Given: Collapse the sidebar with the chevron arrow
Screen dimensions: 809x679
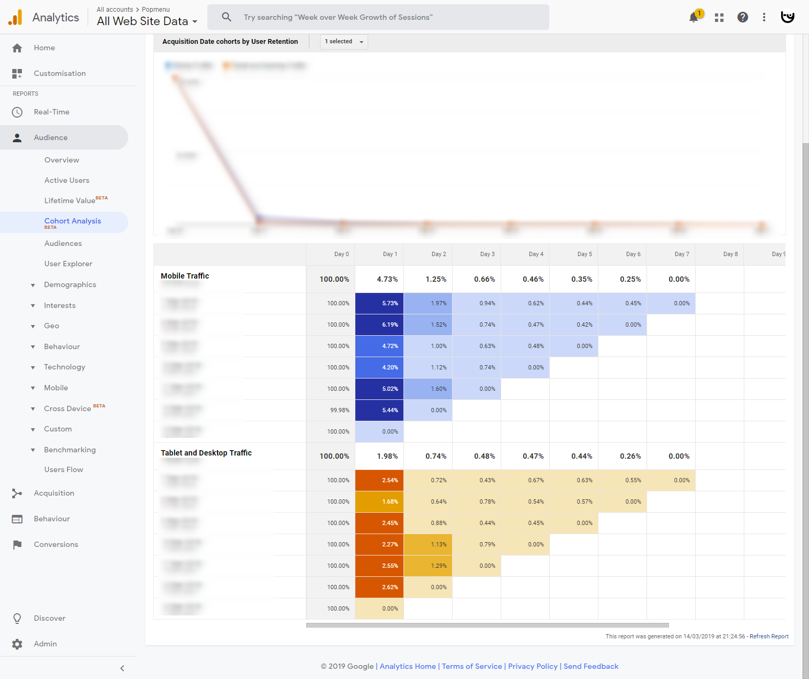Looking at the screenshot, I should pyautogui.click(x=122, y=668).
